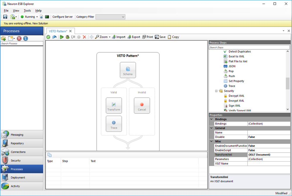Click the console monitor icon in main toolbar
The image size is (292, 196).
click(x=47, y=17)
